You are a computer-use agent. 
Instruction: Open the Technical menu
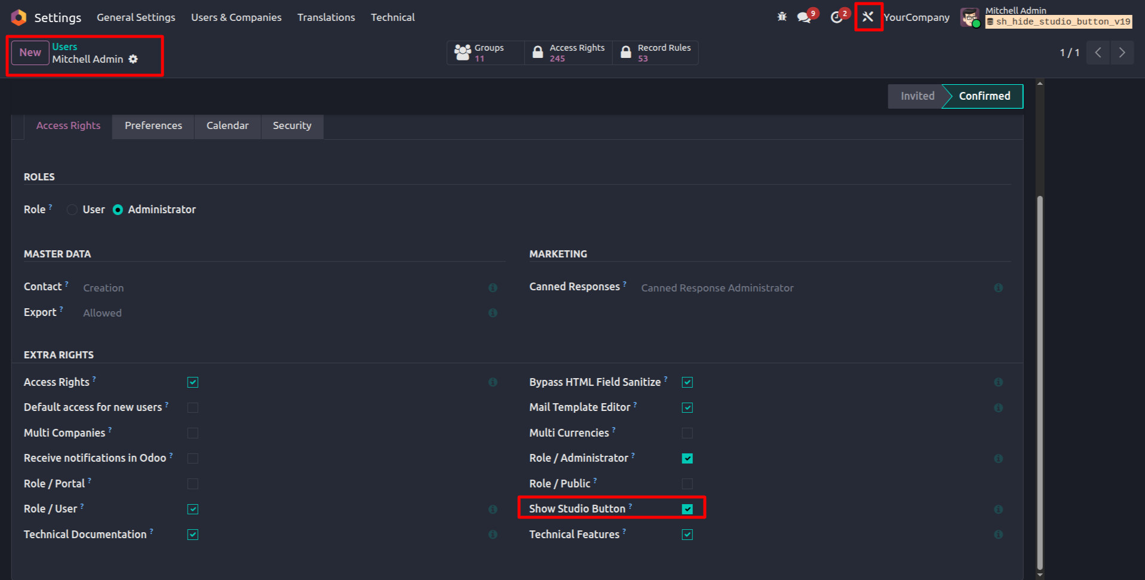[392, 17]
